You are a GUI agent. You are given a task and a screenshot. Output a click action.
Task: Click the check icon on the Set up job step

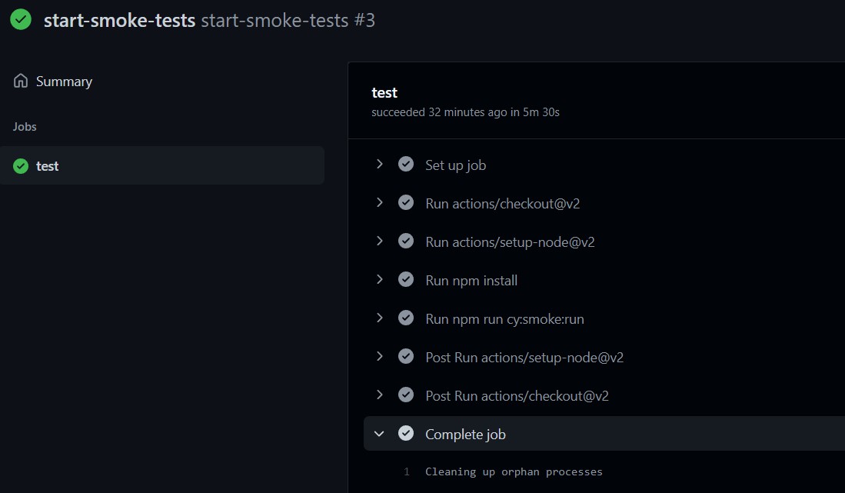point(406,164)
